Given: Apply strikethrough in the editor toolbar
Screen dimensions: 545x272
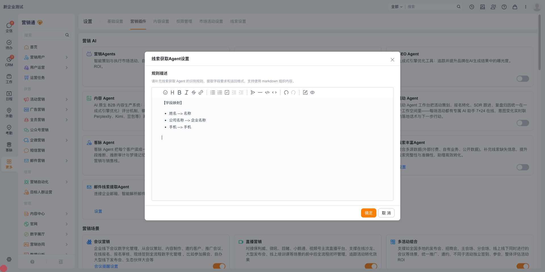Looking at the screenshot, I should tap(194, 93).
